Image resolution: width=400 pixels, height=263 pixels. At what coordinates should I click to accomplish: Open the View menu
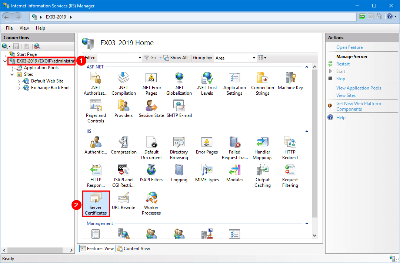[x=24, y=28]
